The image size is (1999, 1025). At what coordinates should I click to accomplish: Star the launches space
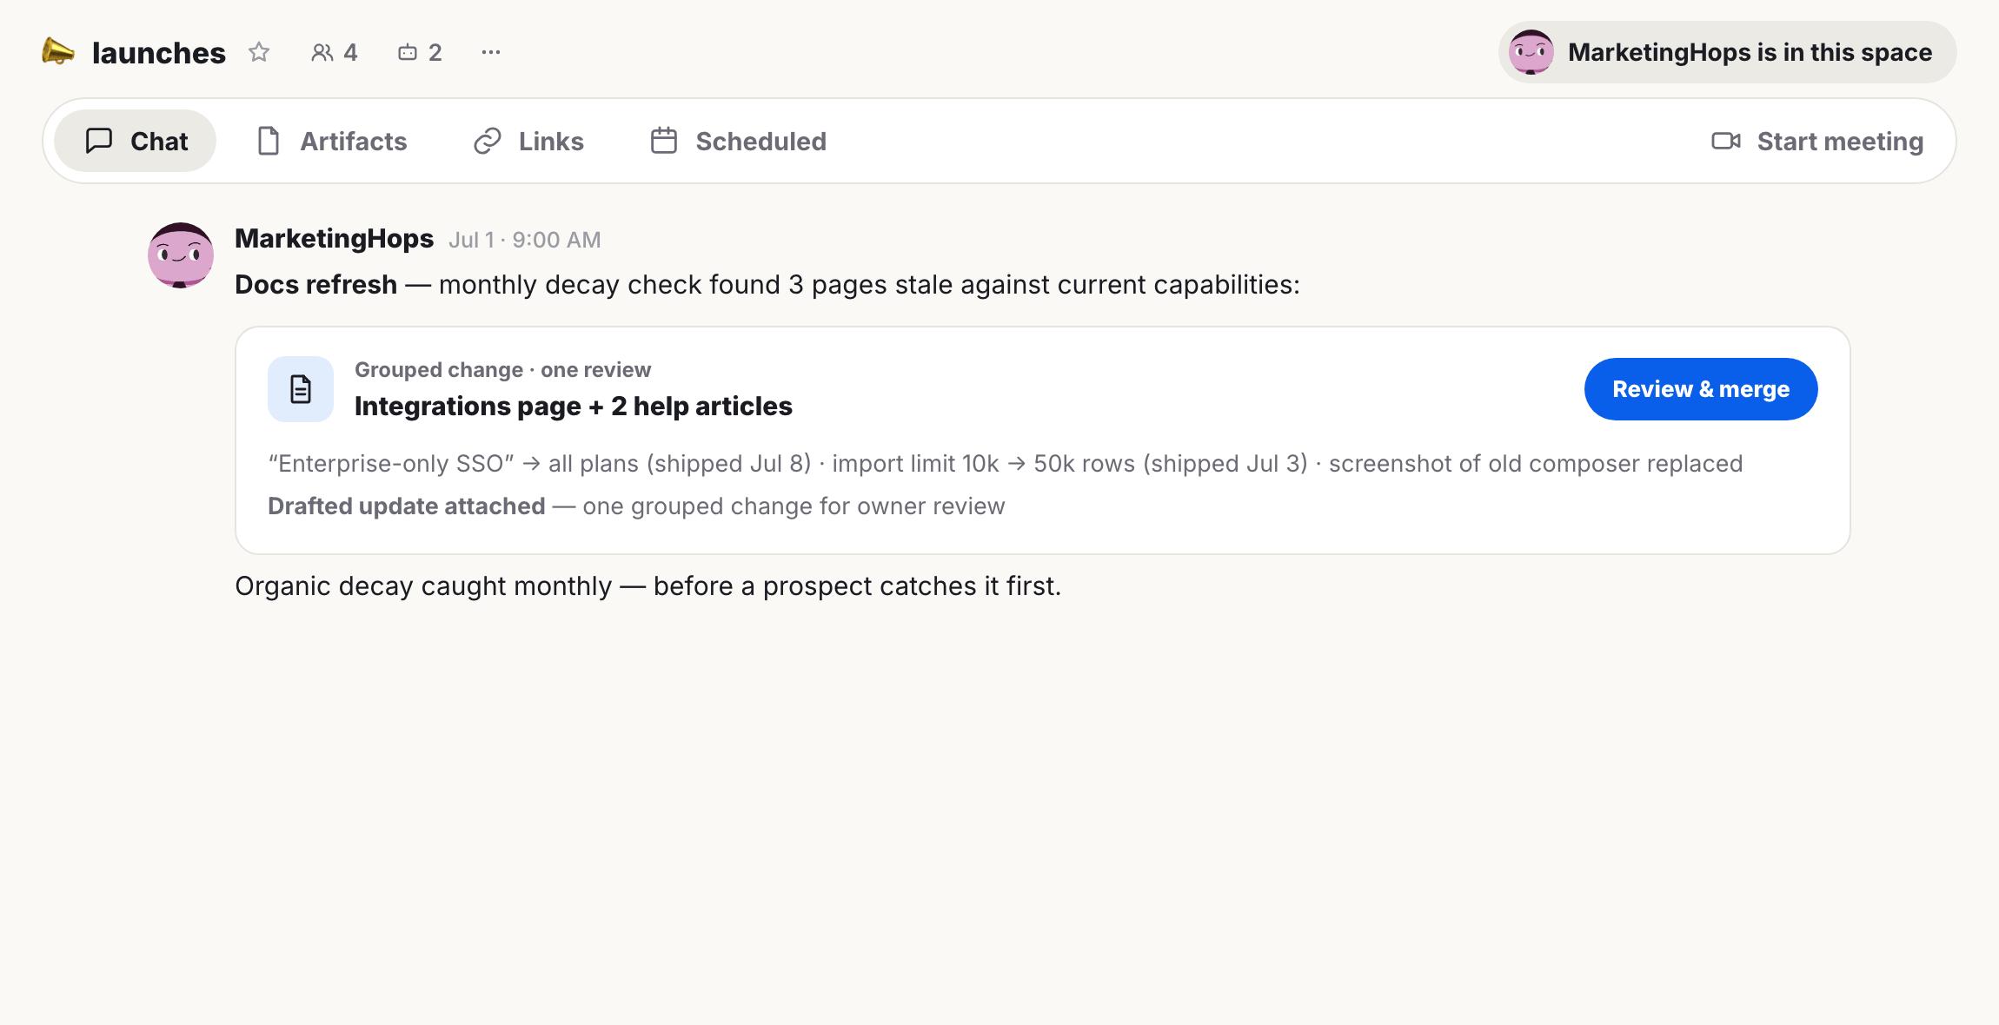259,52
